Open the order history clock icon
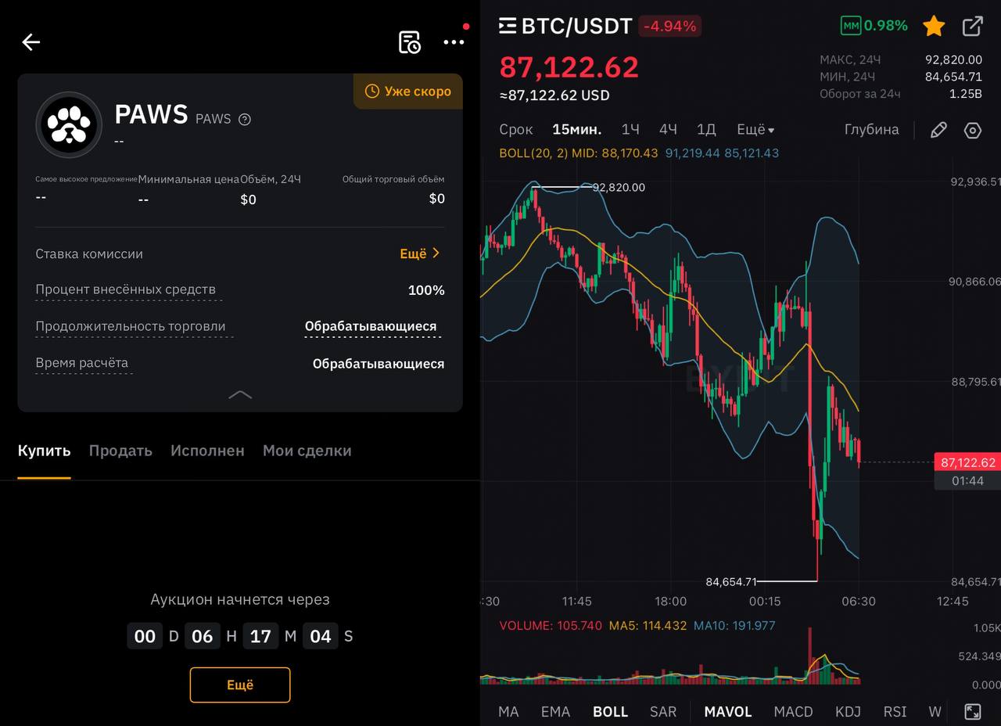The width and height of the screenshot is (1001, 726). 409,42
